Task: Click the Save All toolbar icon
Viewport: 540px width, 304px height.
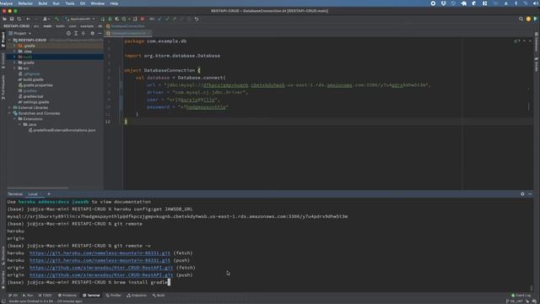Action: 12,19
